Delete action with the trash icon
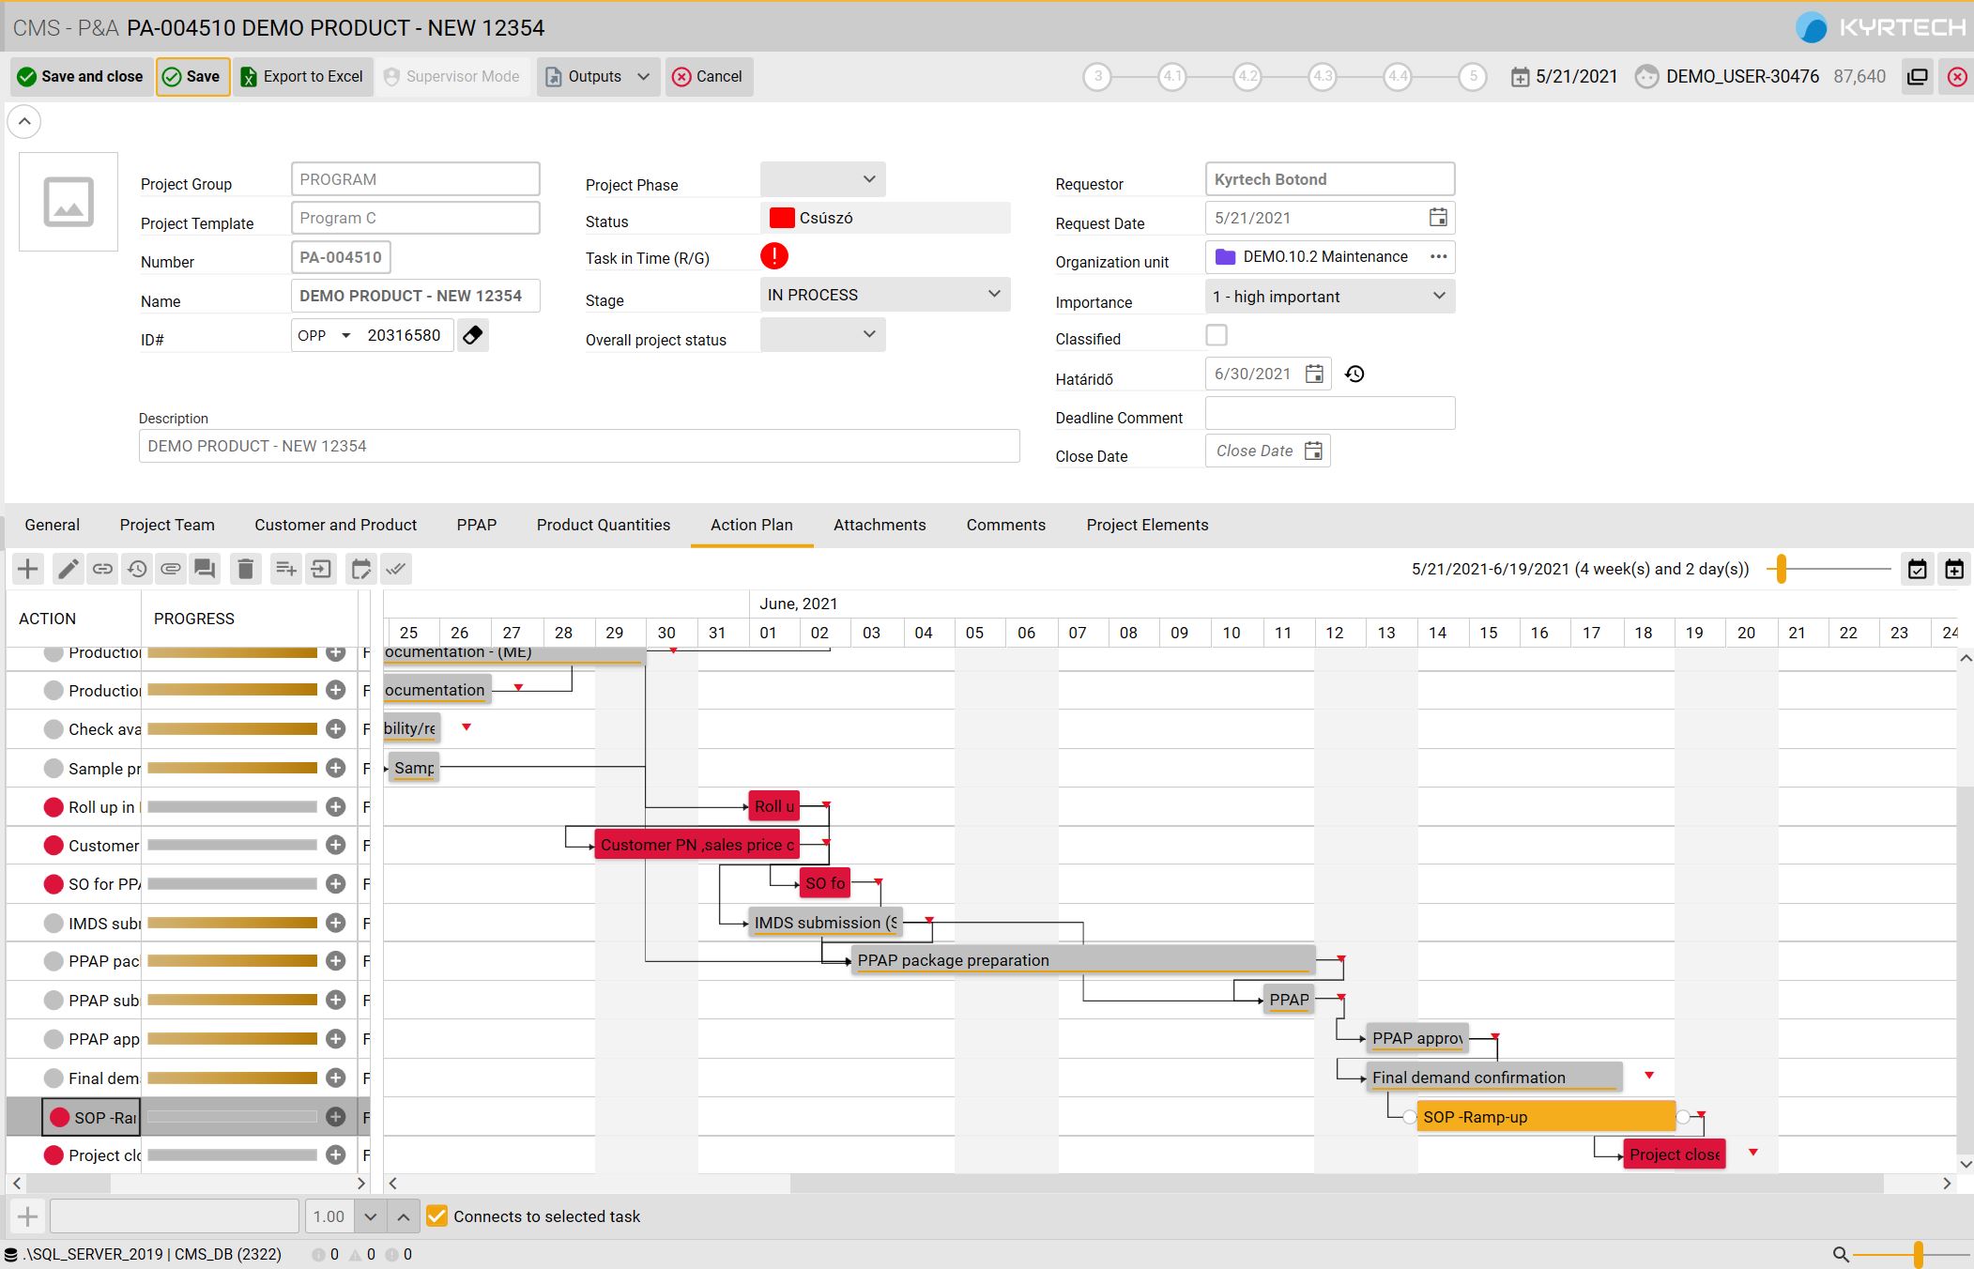The image size is (1974, 1269). click(x=245, y=569)
